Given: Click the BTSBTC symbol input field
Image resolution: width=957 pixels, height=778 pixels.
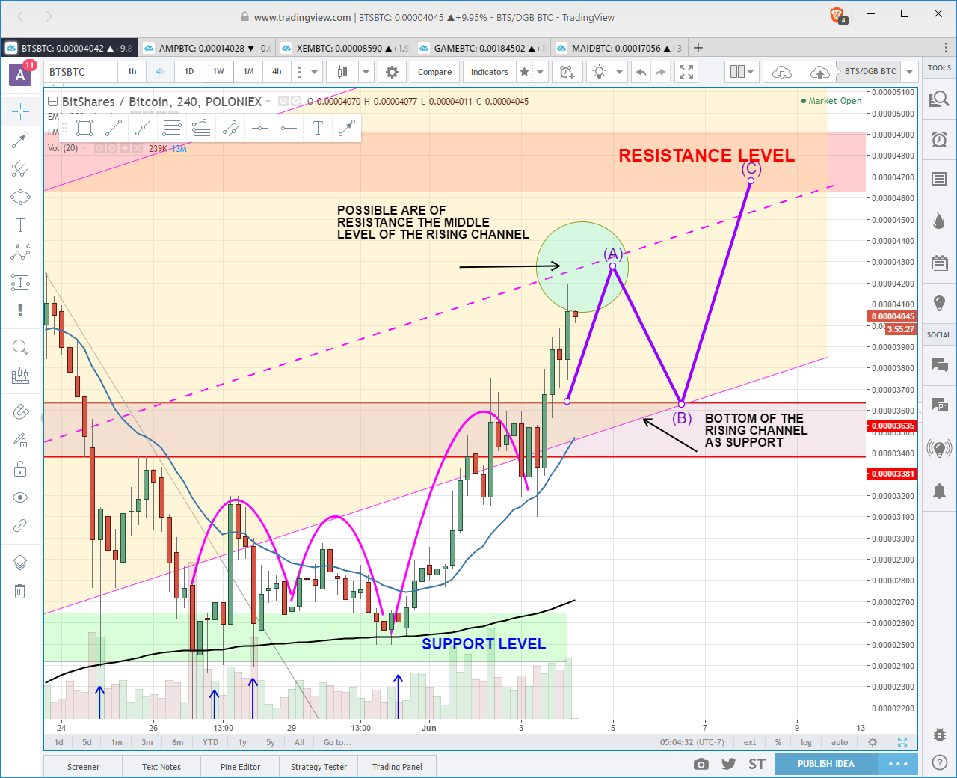Looking at the screenshot, I should pos(81,72).
